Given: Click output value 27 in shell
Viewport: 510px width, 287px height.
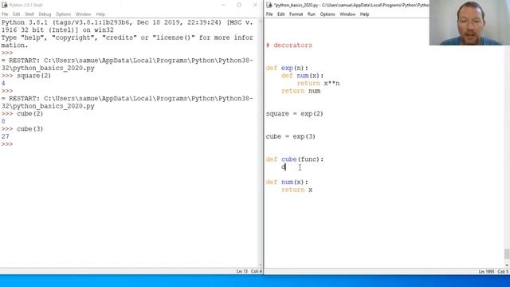Looking at the screenshot, I should [x=6, y=136].
